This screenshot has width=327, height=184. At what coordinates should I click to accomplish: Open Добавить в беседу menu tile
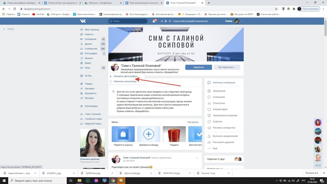tap(149, 136)
